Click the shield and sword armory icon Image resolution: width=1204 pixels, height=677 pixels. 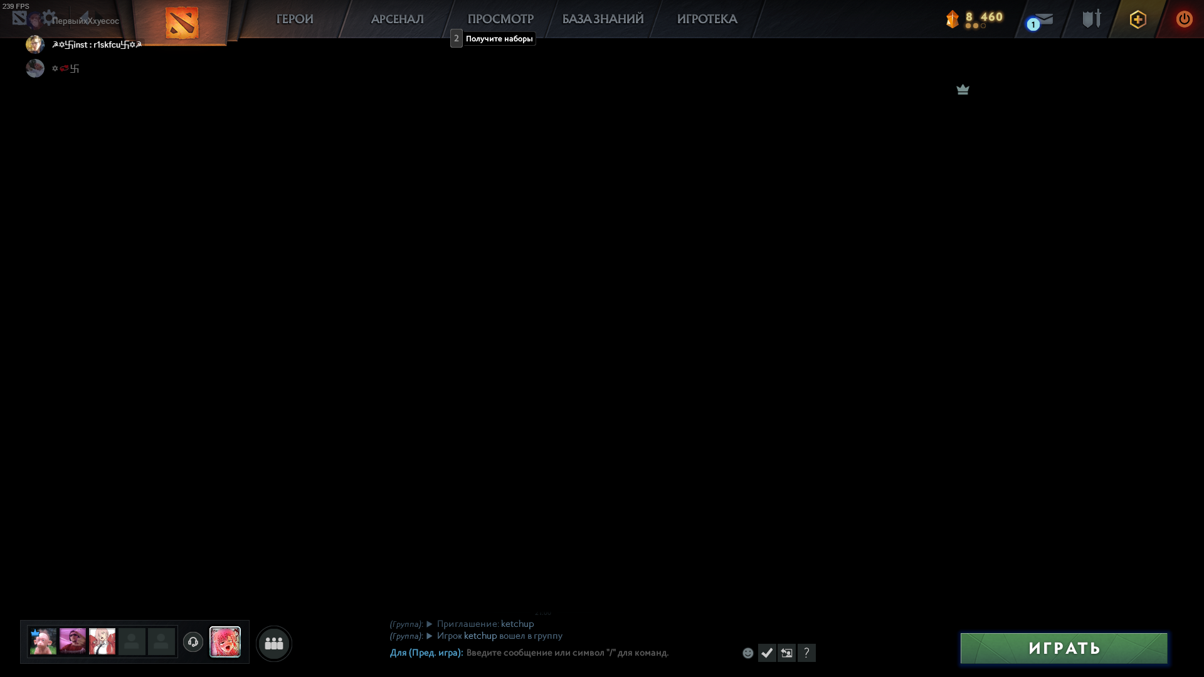(x=1091, y=19)
